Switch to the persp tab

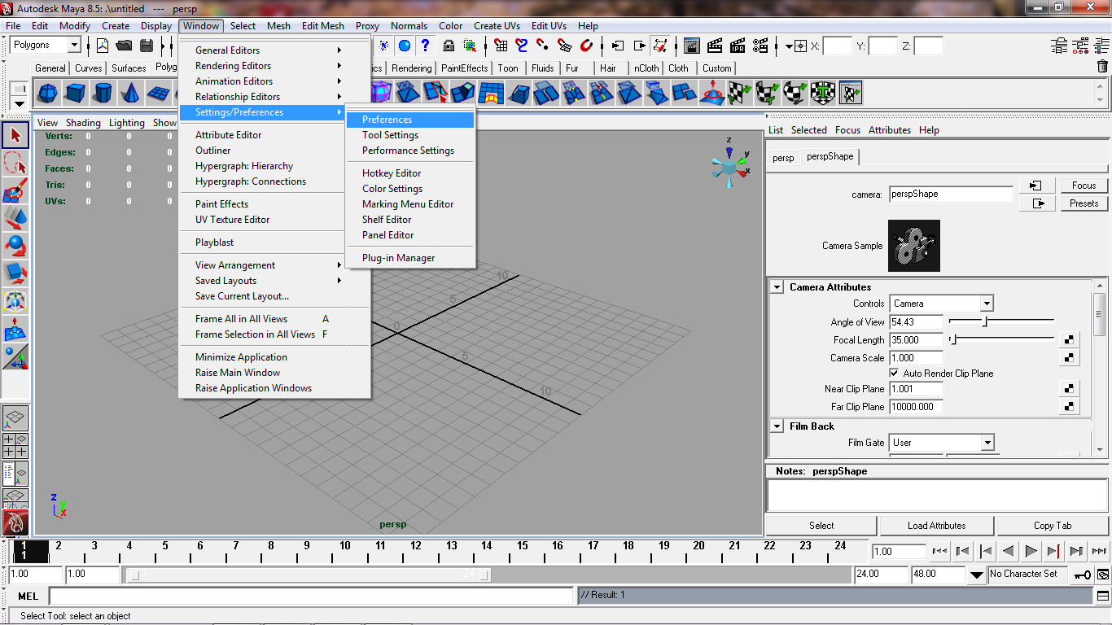tap(783, 158)
